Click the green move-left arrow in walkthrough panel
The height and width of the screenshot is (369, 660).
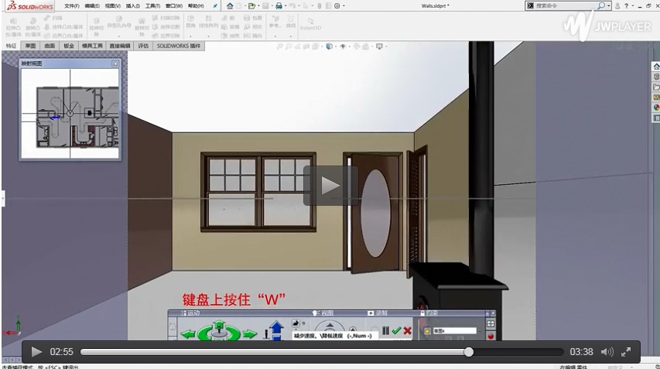pos(188,334)
